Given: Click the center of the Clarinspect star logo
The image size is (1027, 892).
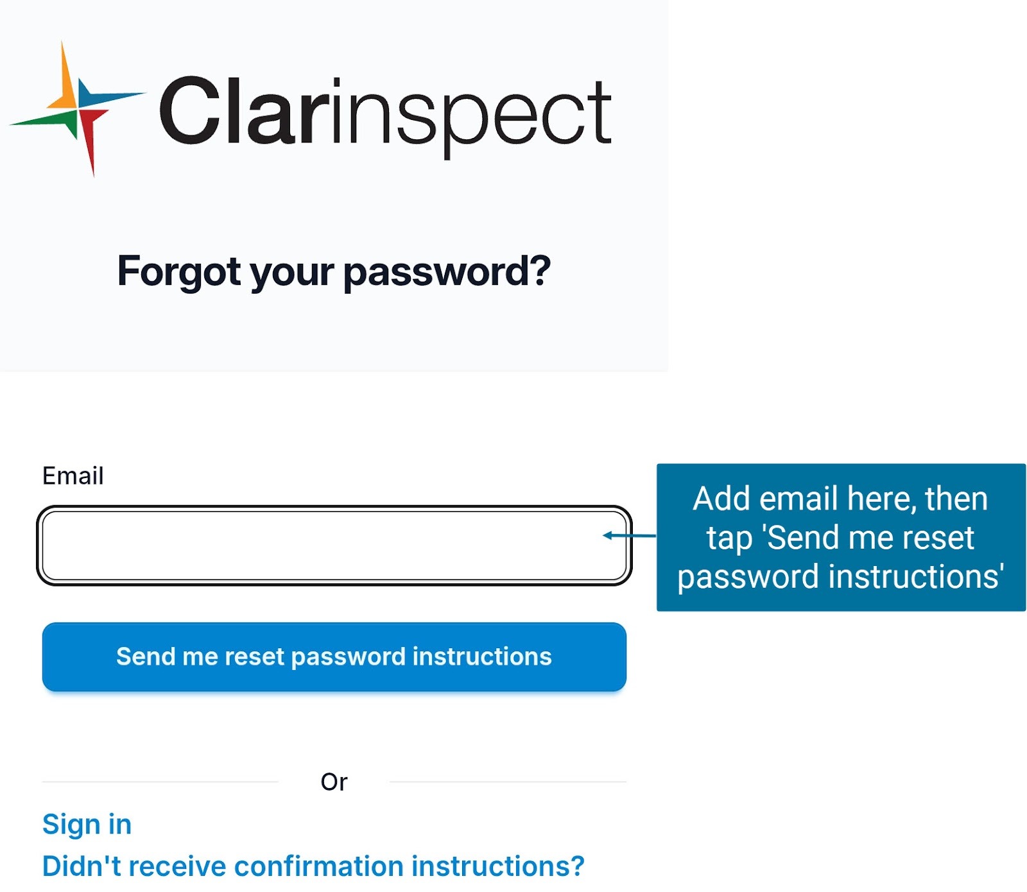Looking at the screenshot, I should [x=78, y=109].
